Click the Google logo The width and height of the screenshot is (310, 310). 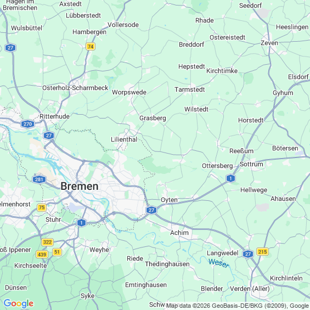(19, 303)
